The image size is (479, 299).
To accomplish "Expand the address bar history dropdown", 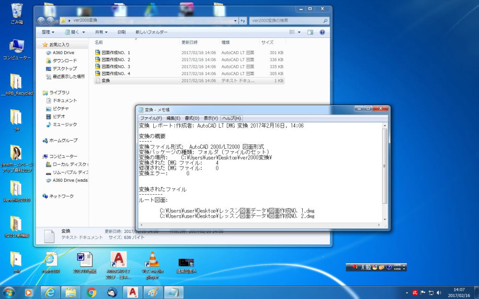I will click(x=235, y=21).
